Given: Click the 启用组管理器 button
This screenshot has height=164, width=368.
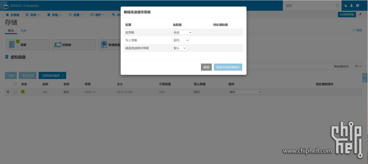Looking at the screenshot, I should pyautogui.click(x=347, y=15).
